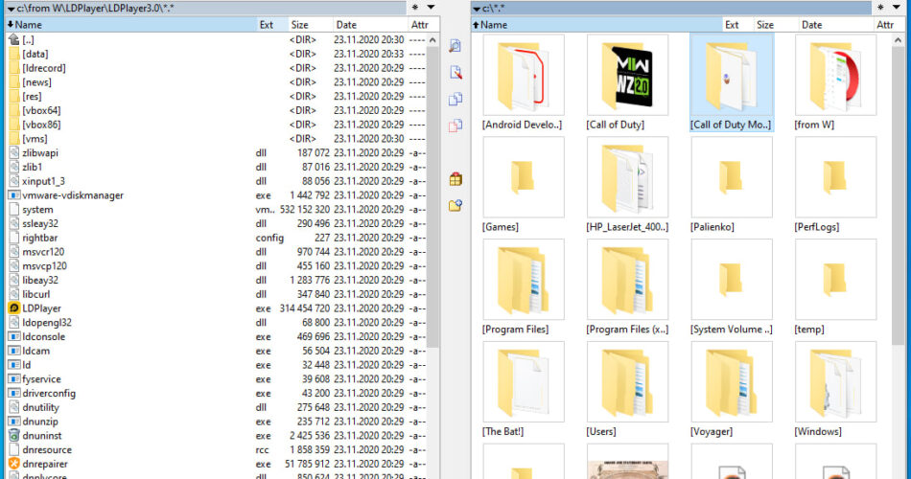Select the from W folder thumbnail
Viewport: 911px width, 479px height.
(835, 75)
